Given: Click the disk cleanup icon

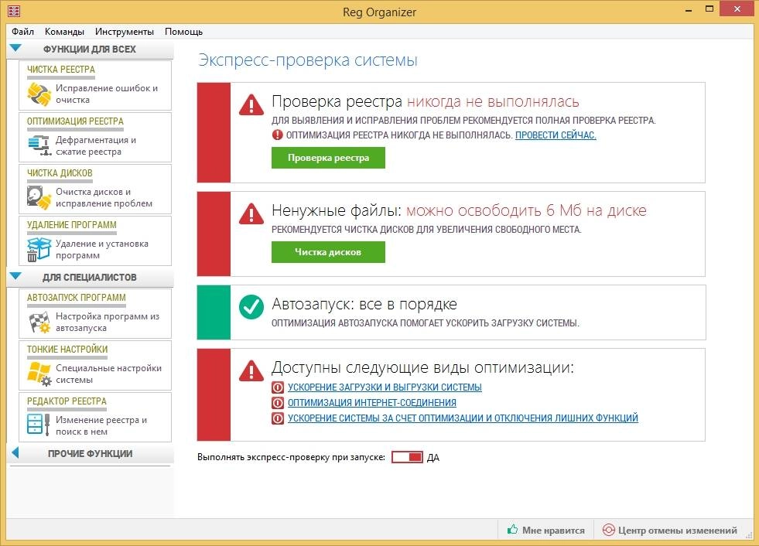Looking at the screenshot, I should (x=39, y=197).
